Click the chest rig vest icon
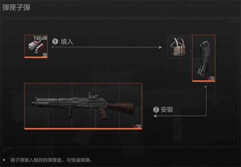The width and height of the screenshot is (241, 167). coord(179,47)
